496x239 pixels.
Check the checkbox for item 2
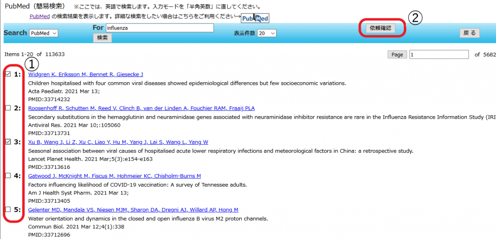8,108
